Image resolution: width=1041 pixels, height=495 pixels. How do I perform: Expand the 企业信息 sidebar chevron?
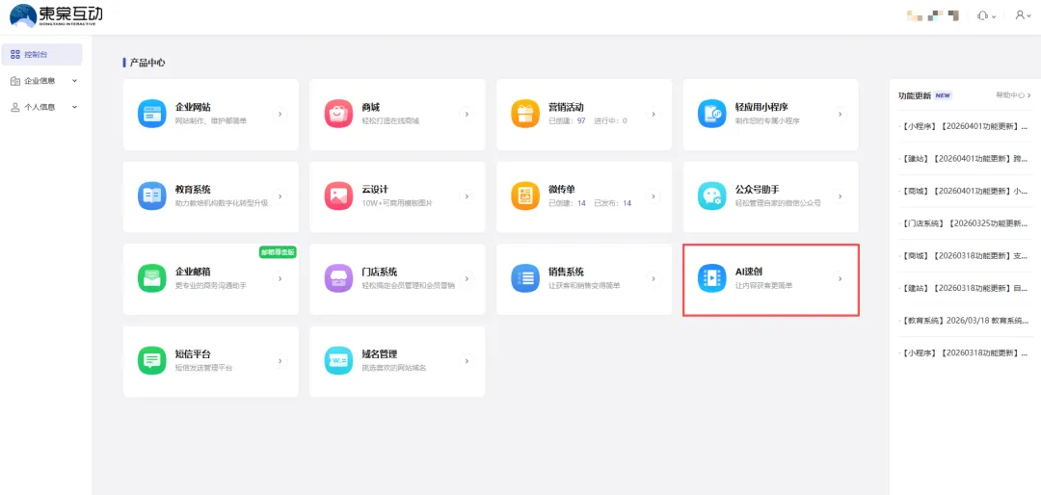click(74, 81)
